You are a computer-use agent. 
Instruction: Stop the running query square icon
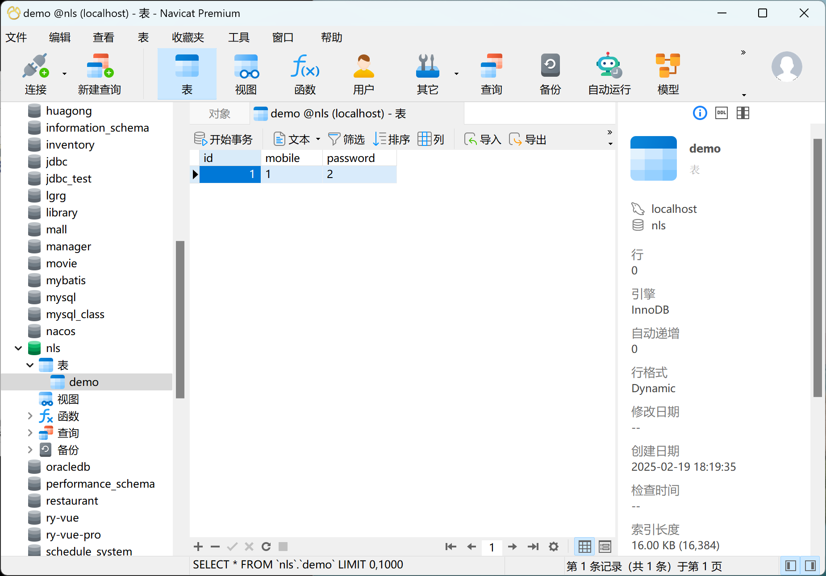(283, 547)
